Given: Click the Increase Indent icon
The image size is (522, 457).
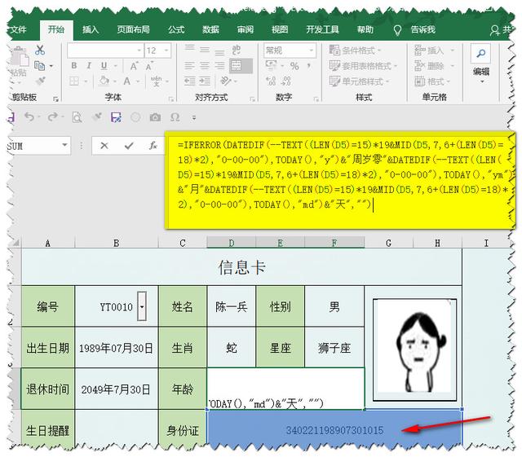Looking at the screenshot, I should (x=205, y=81).
